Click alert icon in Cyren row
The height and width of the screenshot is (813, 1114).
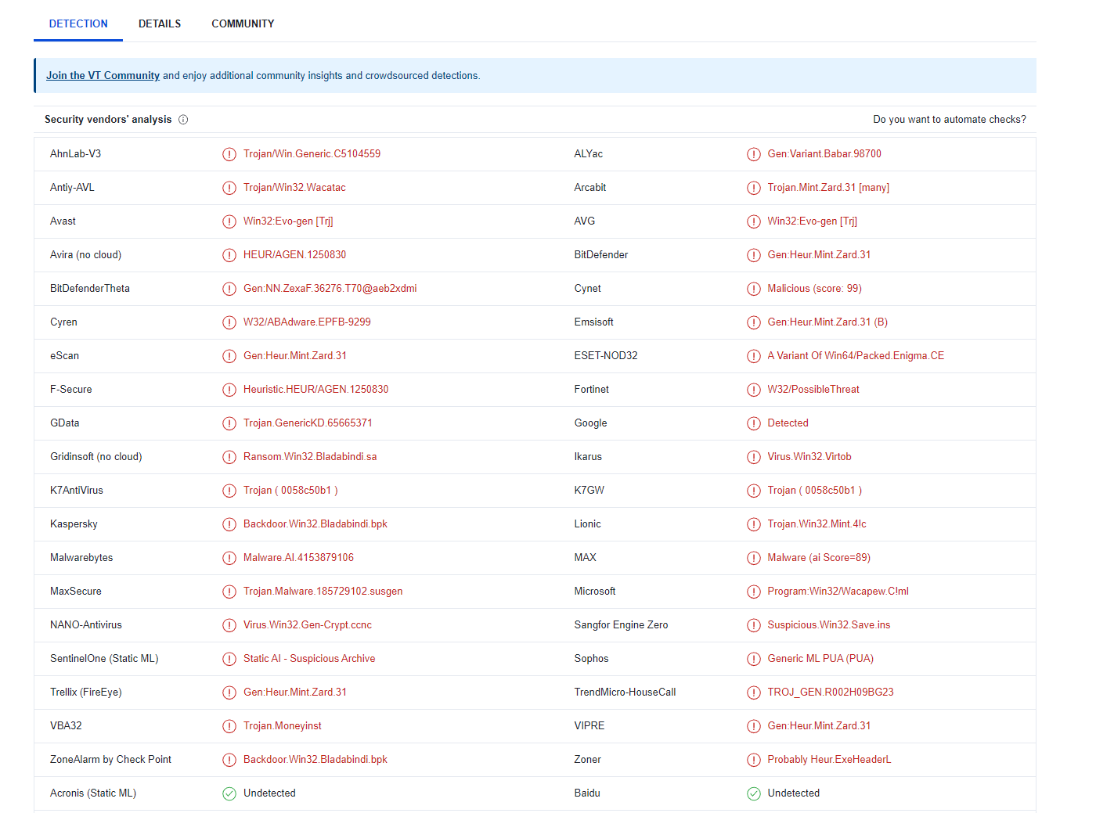pos(229,322)
